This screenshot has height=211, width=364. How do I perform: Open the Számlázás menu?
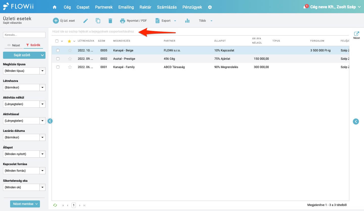click(167, 7)
